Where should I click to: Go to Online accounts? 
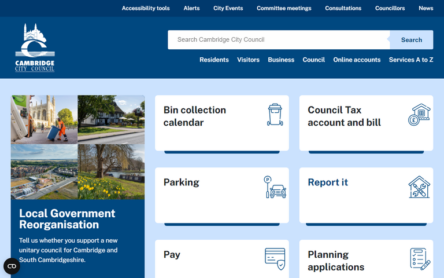(x=357, y=60)
